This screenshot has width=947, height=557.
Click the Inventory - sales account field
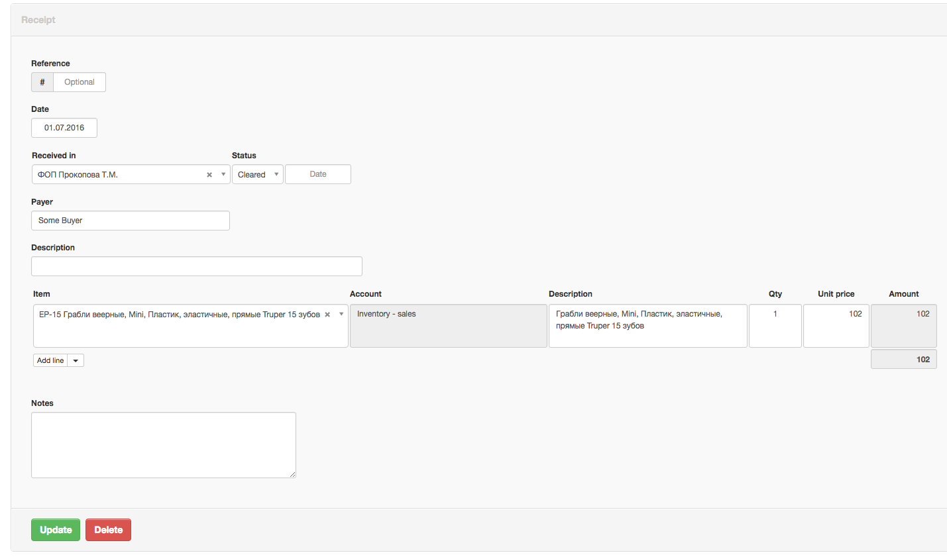(449, 326)
